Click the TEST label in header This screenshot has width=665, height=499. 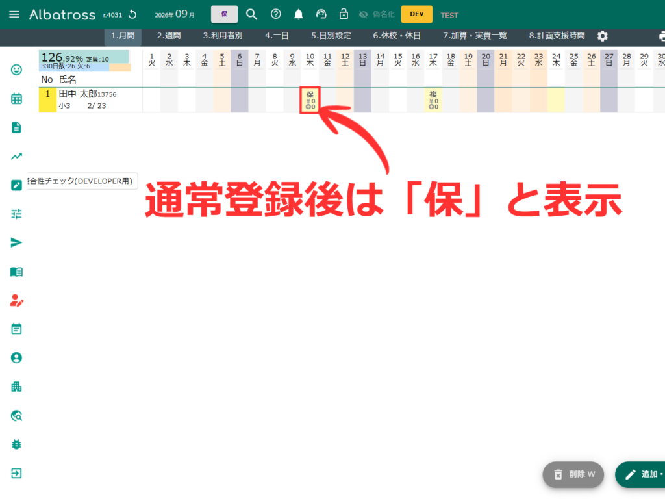coord(449,16)
